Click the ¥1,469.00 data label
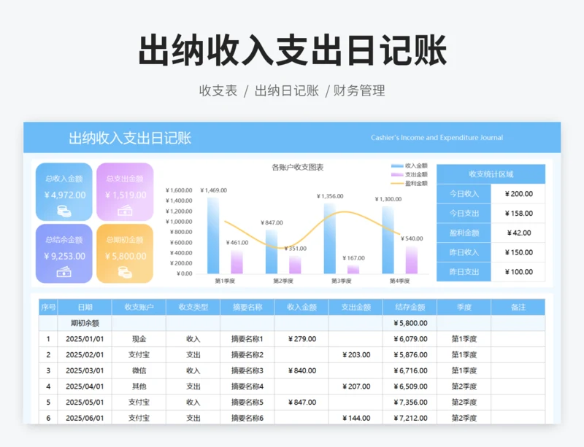The height and width of the screenshot is (447, 584). [x=213, y=190]
